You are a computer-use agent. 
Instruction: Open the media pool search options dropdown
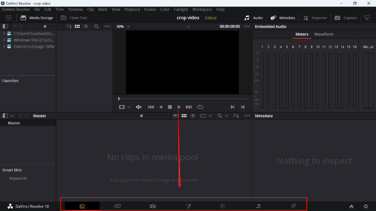(x=227, y=116)
